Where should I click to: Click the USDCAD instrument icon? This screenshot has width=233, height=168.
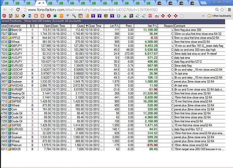tap(10, 74)
